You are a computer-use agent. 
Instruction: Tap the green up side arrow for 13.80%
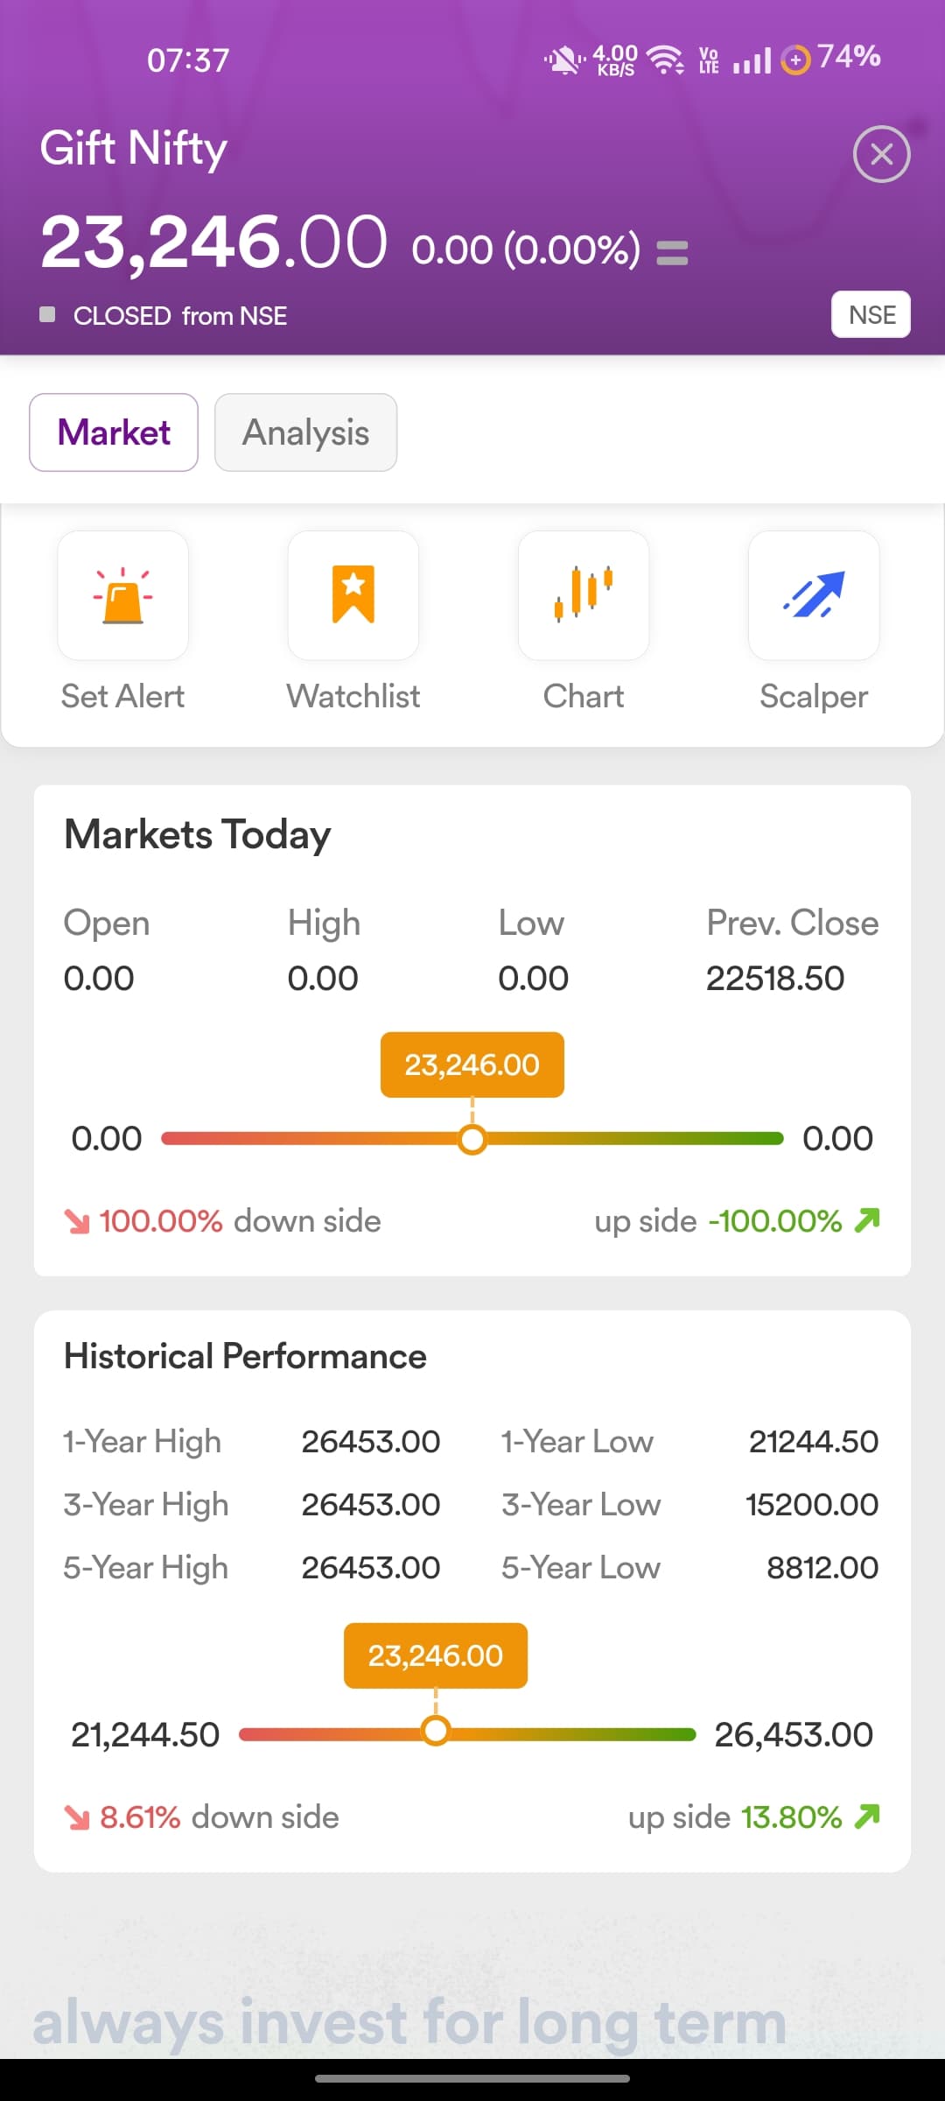[867, 1816]
